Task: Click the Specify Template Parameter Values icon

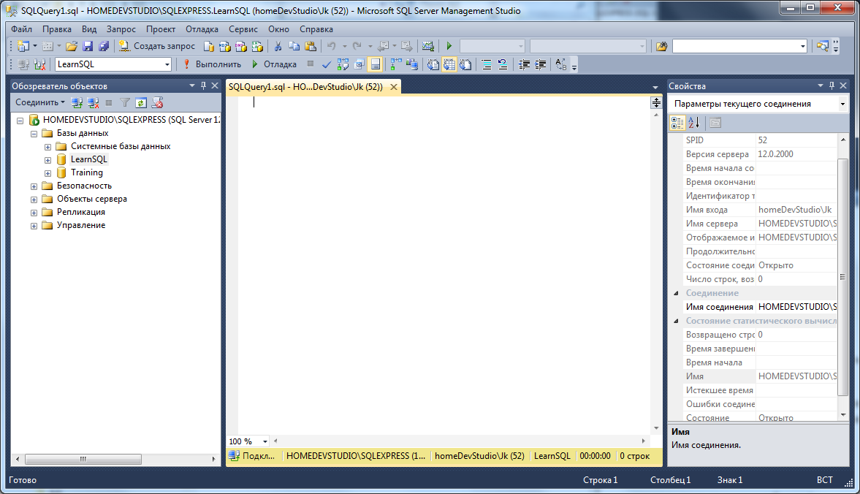Action: pyautogui.click(x=560, y=65)
